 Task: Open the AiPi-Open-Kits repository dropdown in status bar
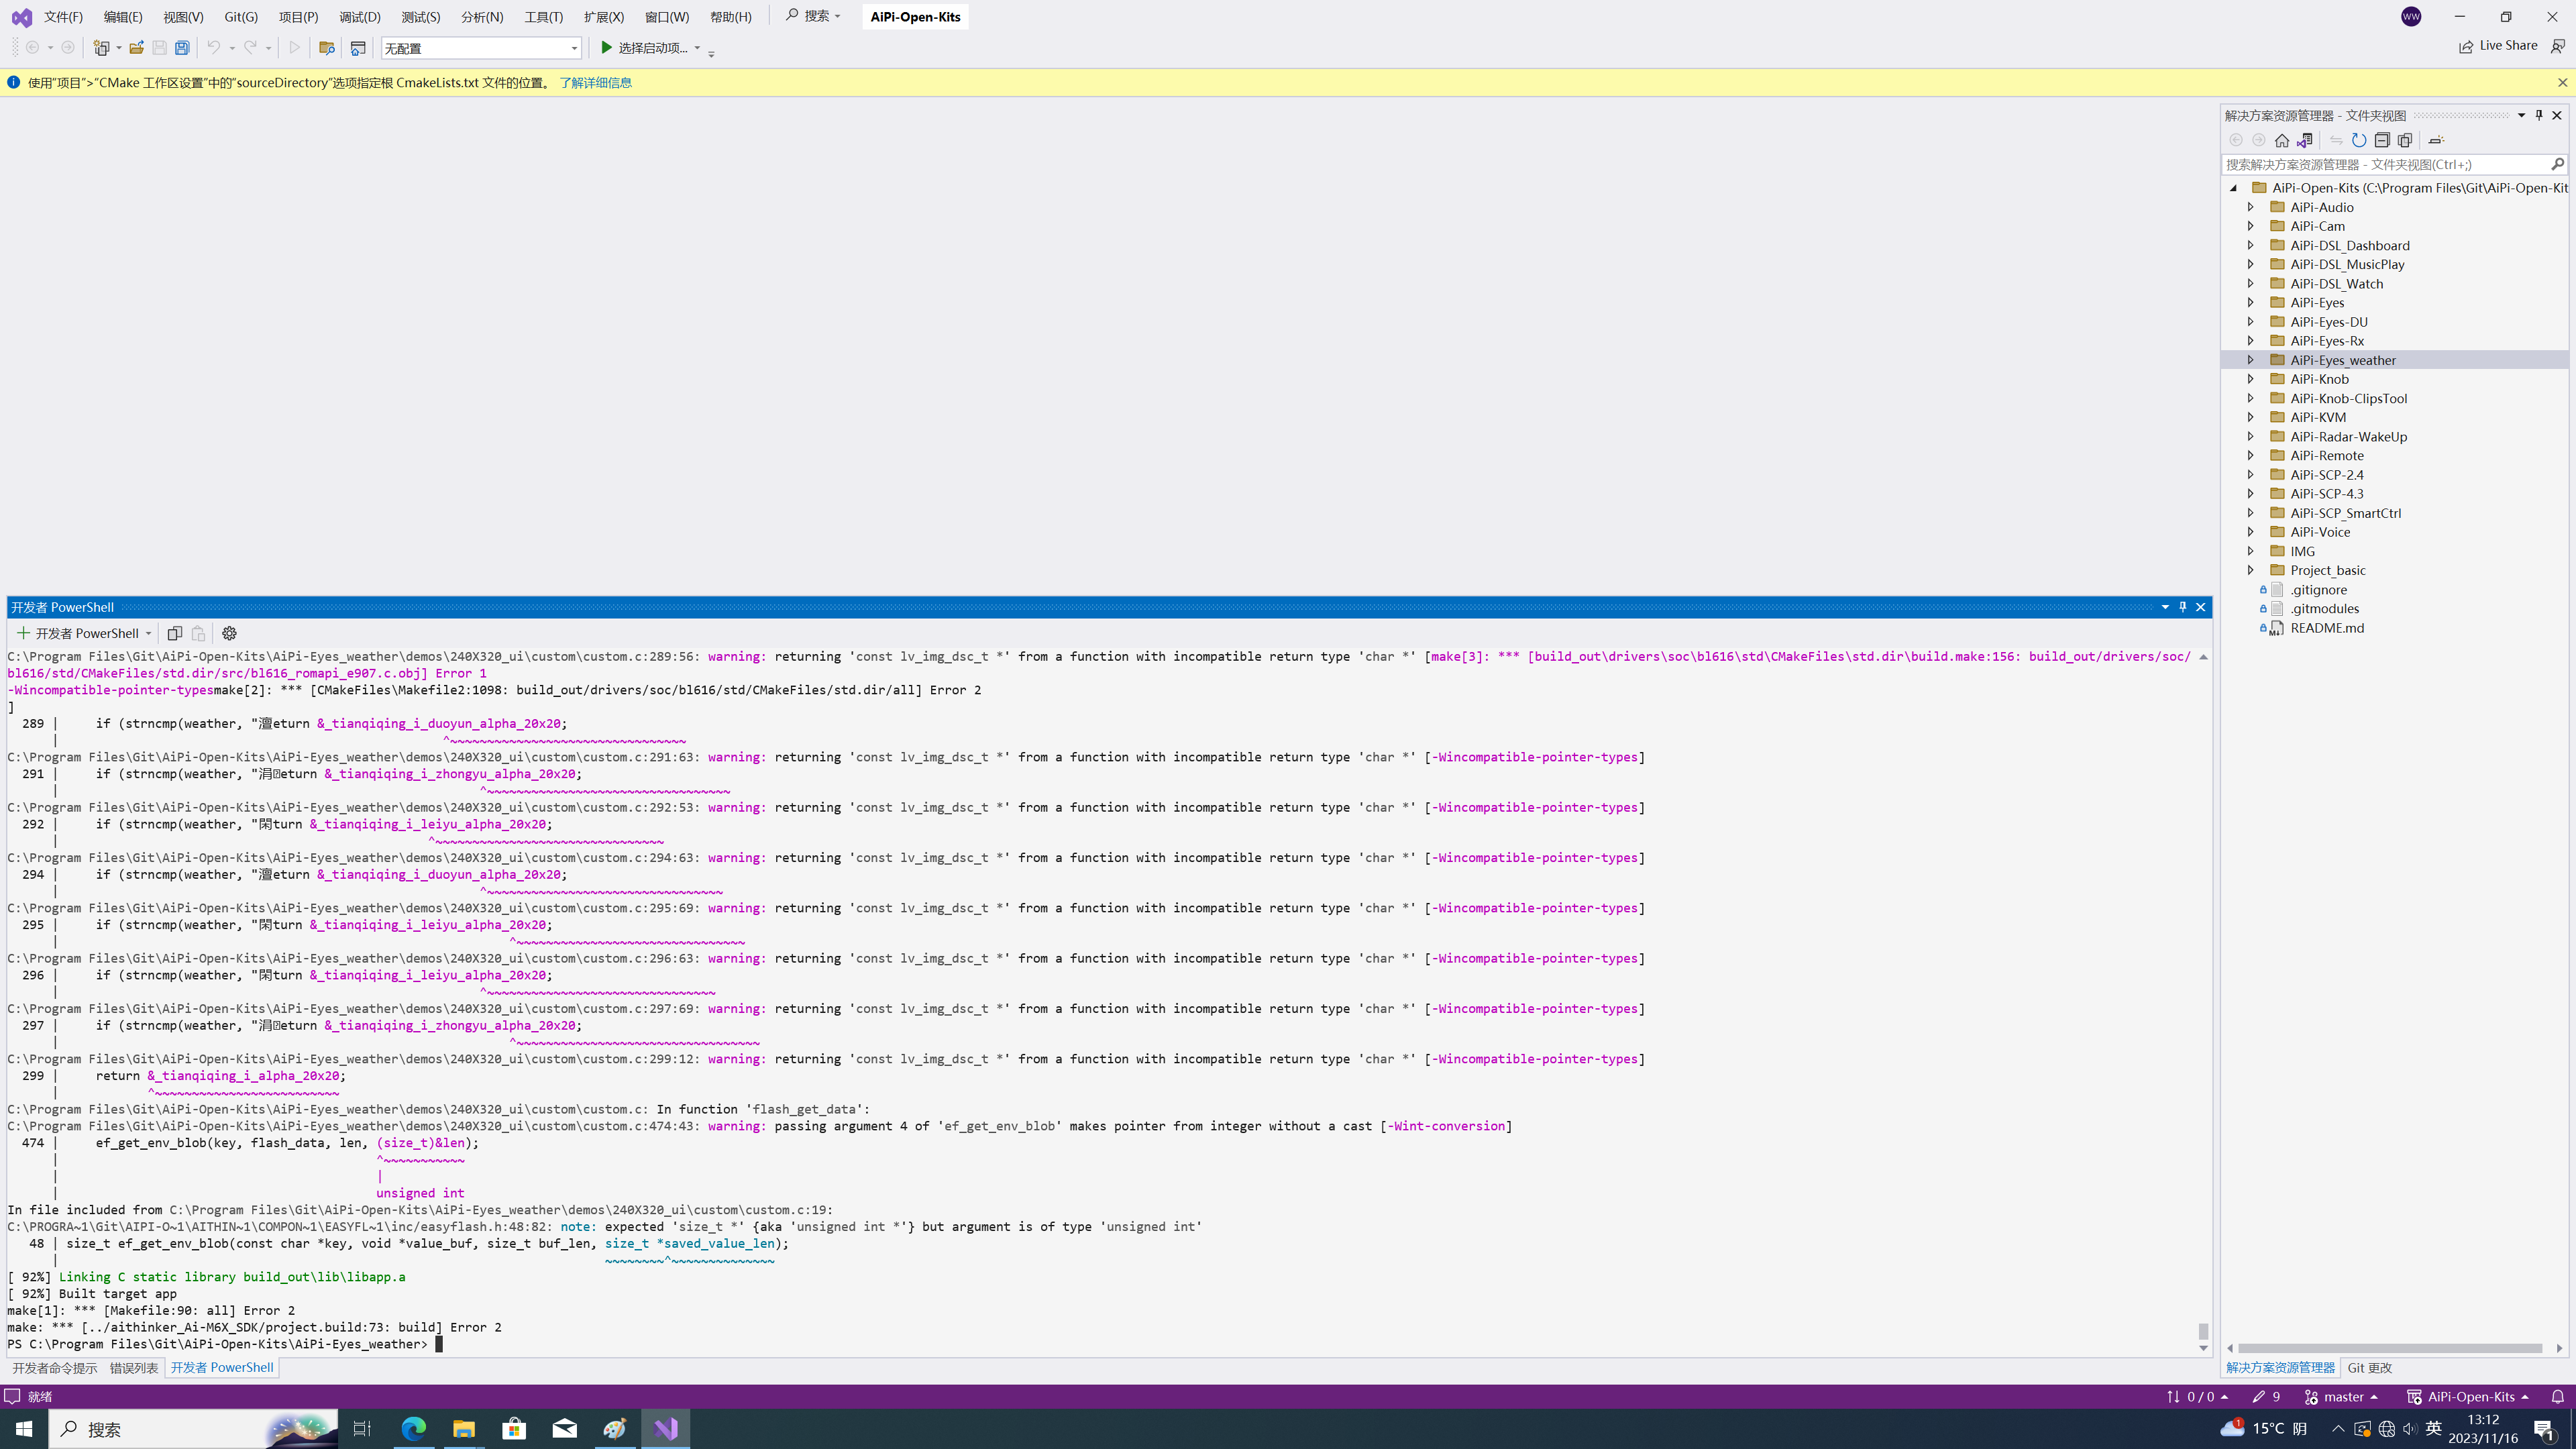[x=2469, y=1397]
